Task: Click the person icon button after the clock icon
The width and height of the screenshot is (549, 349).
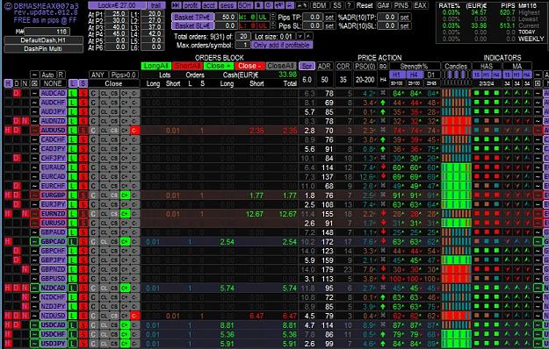Action: pyautogui.click(x=279, y=5)
